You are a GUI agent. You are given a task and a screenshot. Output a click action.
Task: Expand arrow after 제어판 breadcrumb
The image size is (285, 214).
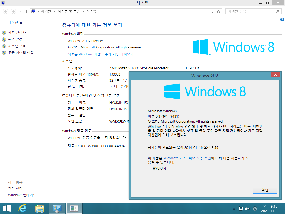click(54, 11)
